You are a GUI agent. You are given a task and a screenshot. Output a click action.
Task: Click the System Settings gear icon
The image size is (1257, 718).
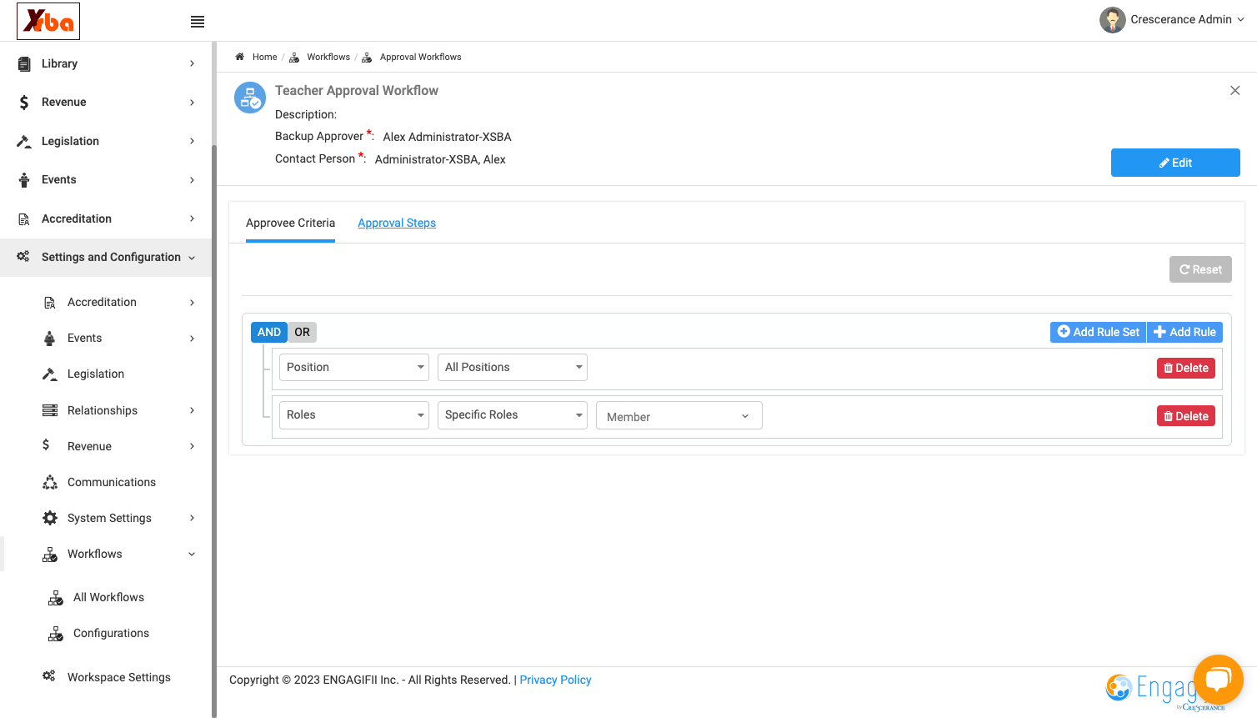pos(50,518)
